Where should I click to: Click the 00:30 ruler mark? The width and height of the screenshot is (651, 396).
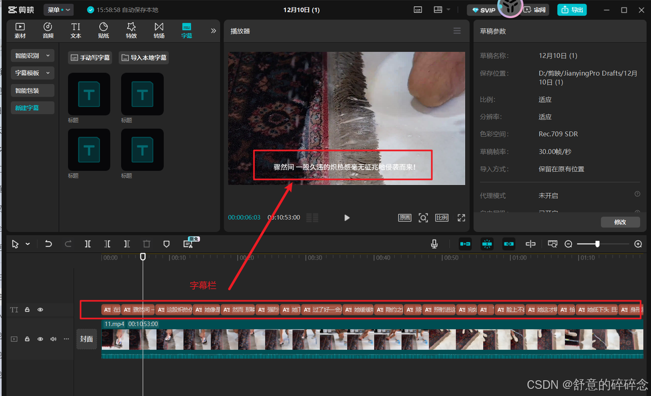(x=315, y=258)
